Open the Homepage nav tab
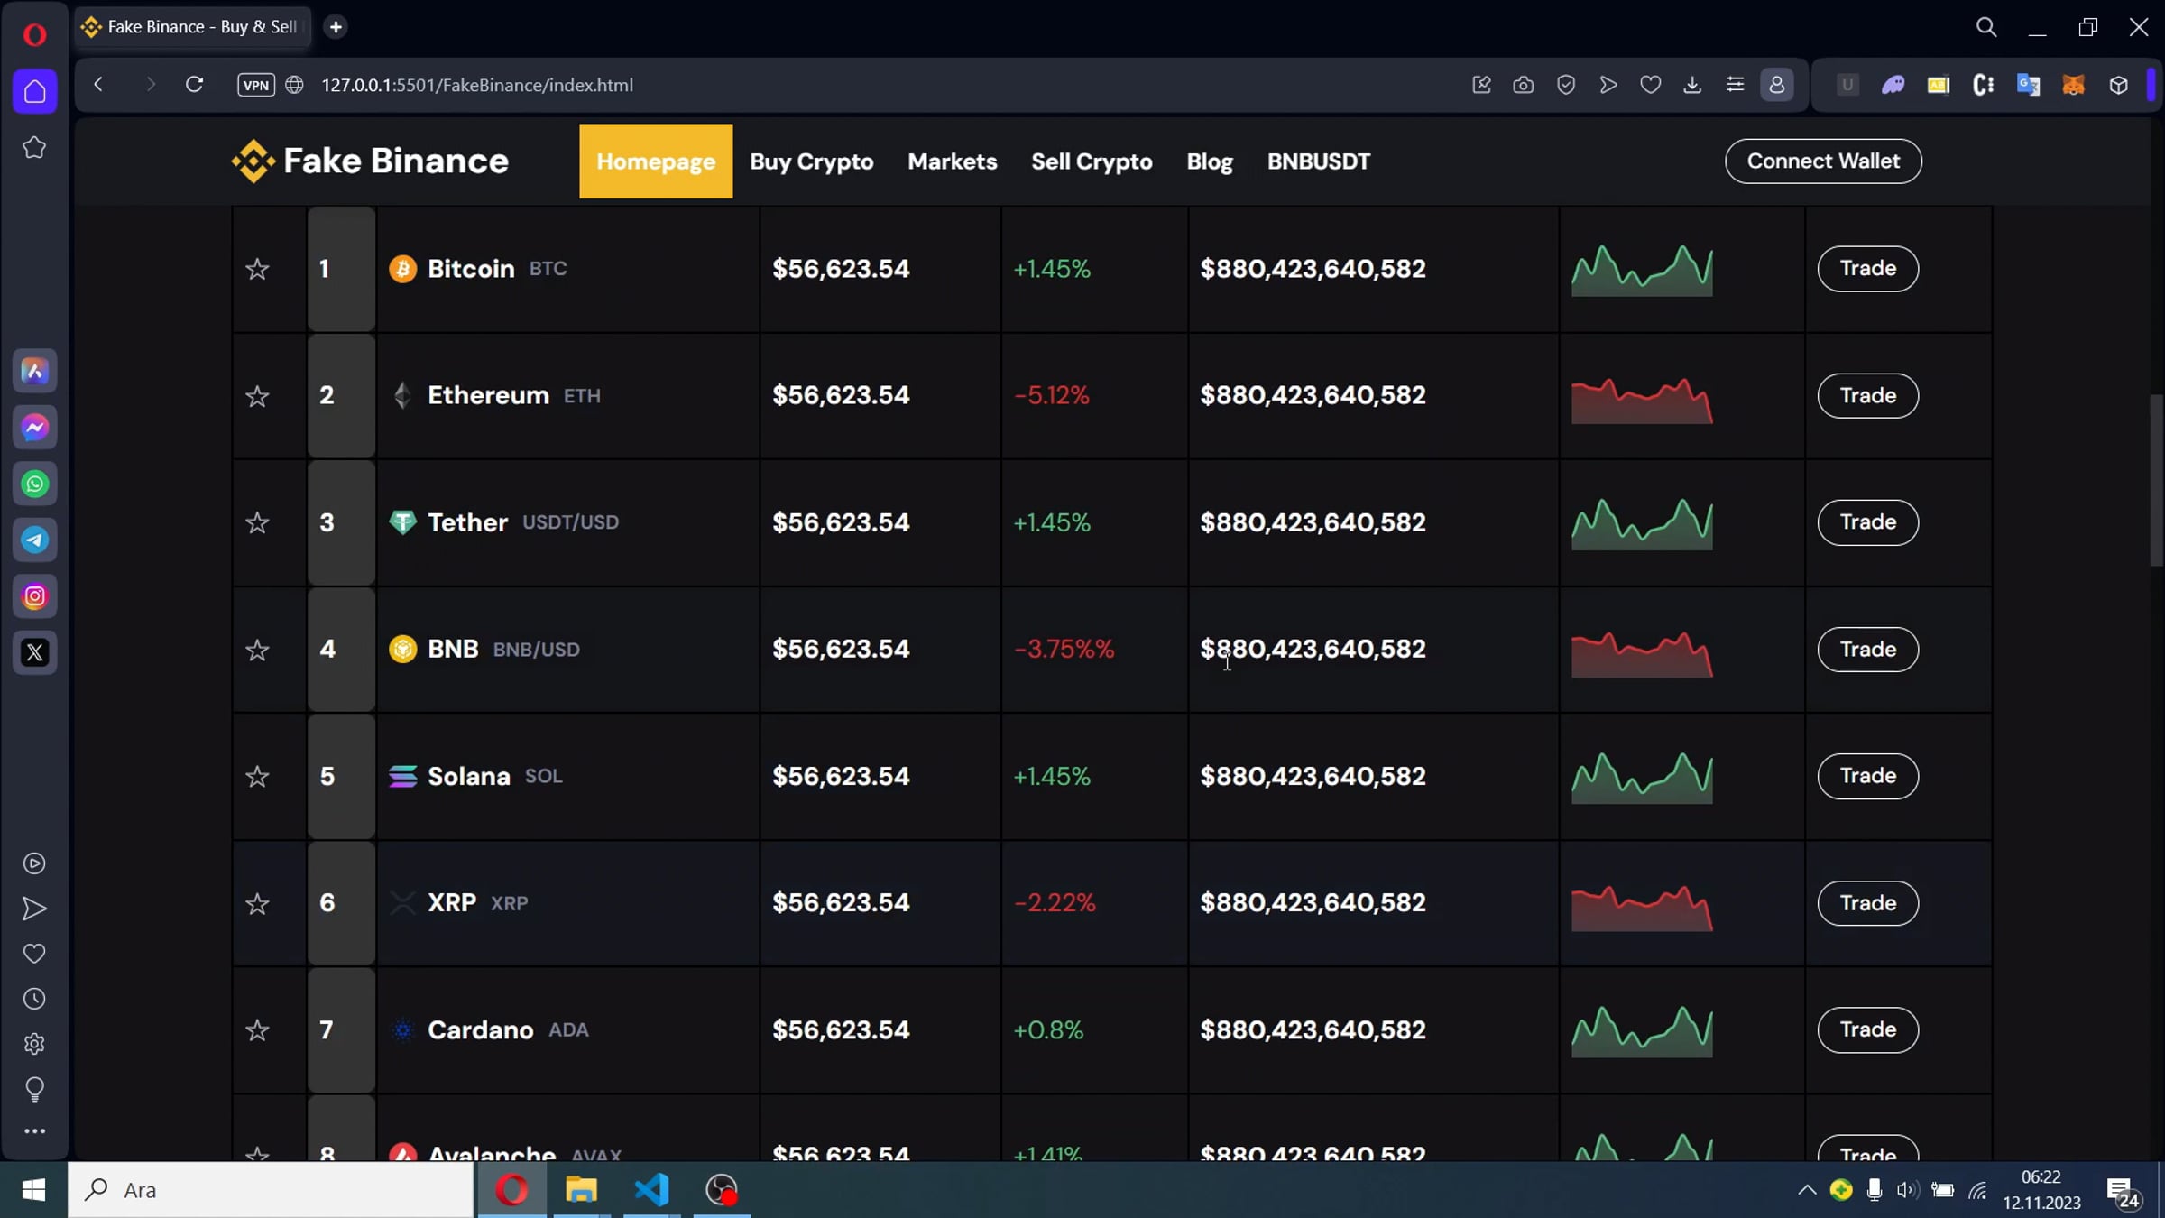 coord(656,161)
